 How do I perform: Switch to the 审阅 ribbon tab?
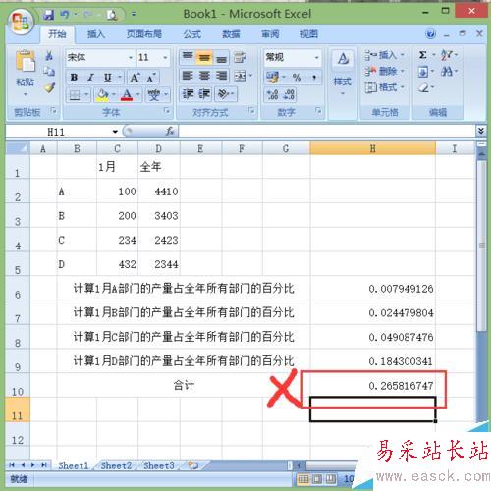(270, 34)
